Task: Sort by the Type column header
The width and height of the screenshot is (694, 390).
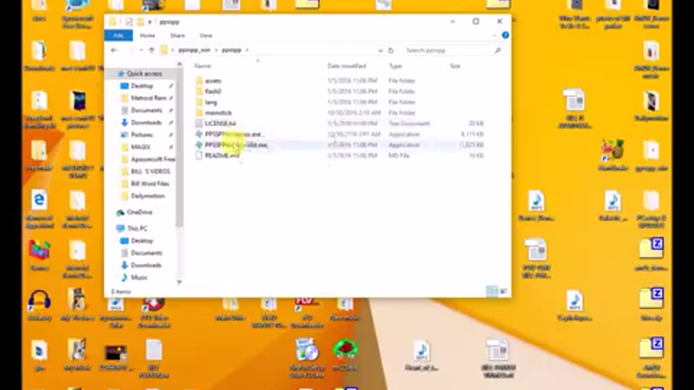Action: click(x=395, y=66)
